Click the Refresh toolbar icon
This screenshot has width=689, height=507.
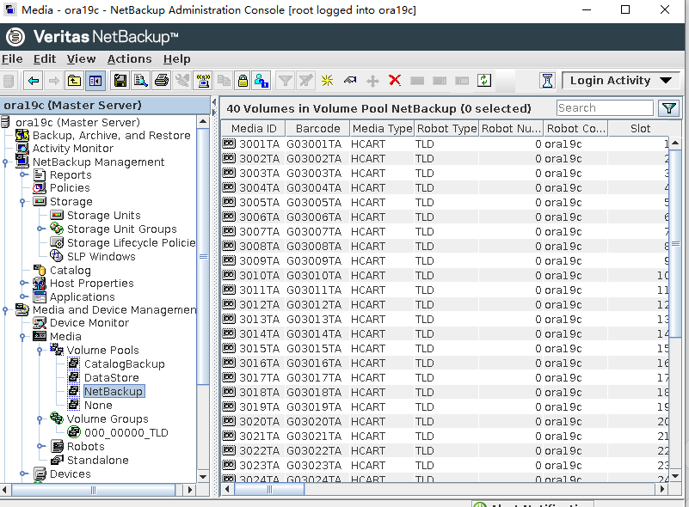click(x=483, y=80)
